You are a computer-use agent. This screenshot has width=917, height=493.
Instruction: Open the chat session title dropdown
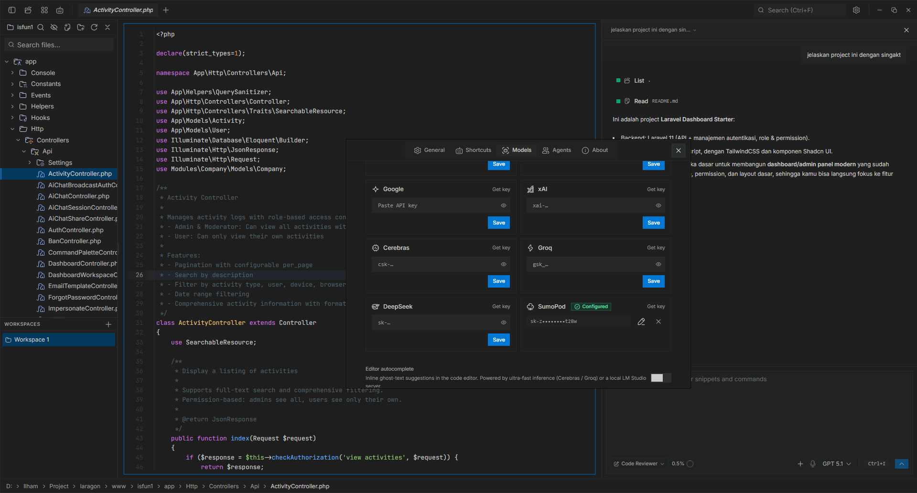[x=653, y=30]
